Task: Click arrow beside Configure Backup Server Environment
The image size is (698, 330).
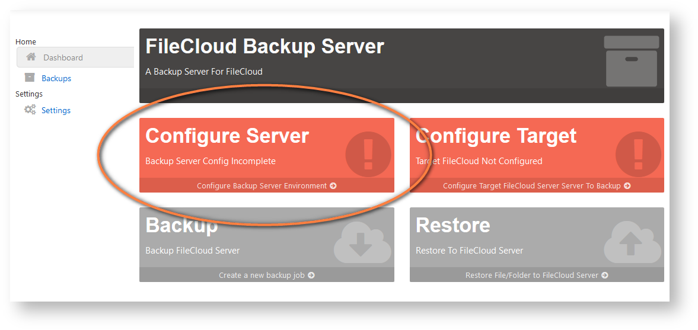Action: point(333,186)
